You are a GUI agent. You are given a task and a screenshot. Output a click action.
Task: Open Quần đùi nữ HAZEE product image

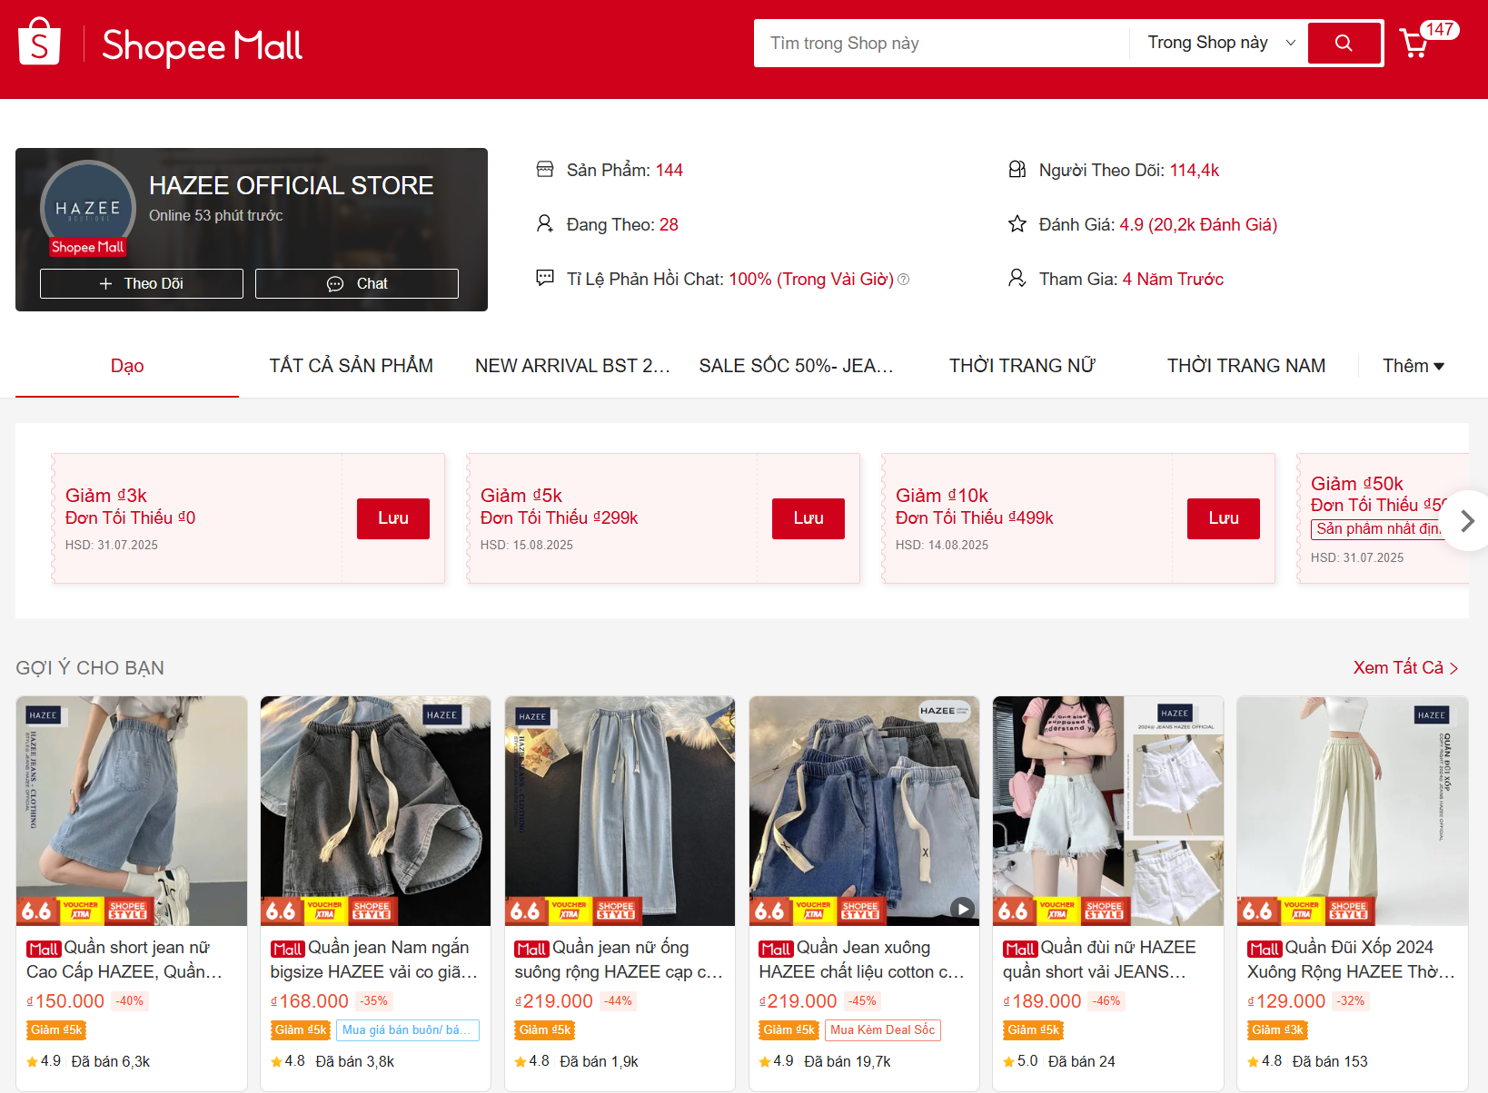click(1108, 811)
